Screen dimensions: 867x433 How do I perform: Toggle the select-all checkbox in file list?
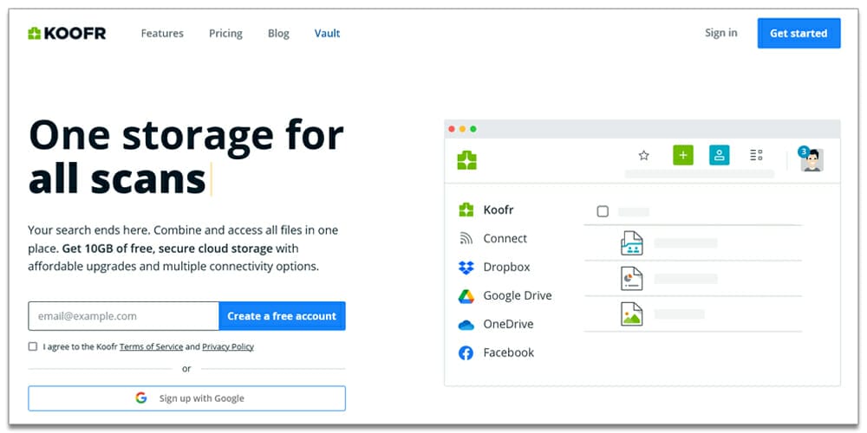coord(603,211)
